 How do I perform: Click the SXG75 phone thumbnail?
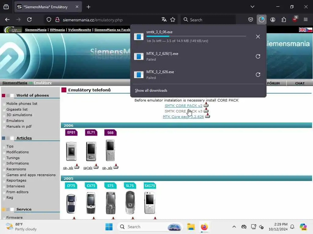pyautogui.click(x=150, y=203)
